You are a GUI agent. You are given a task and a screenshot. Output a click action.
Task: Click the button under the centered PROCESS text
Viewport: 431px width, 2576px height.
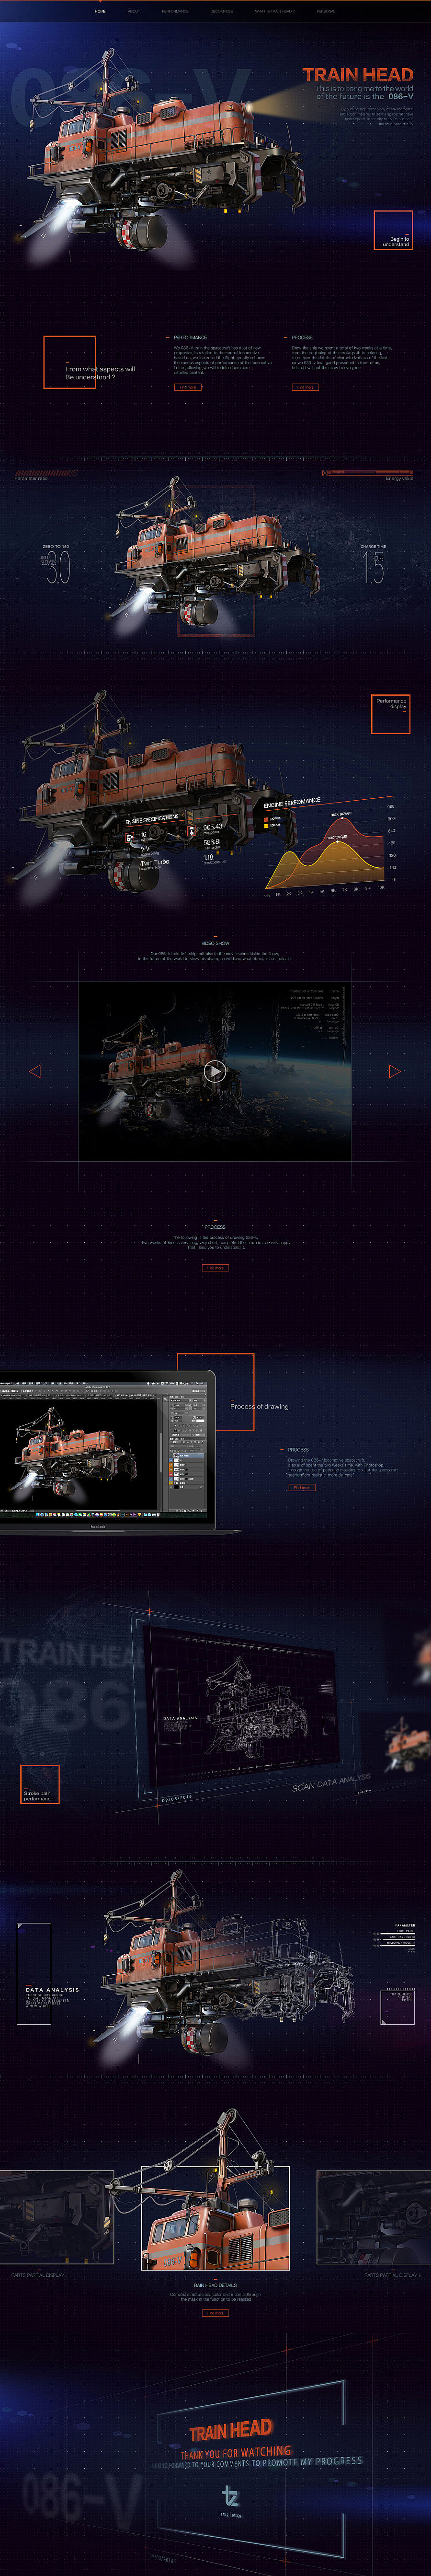(215, 1267)
